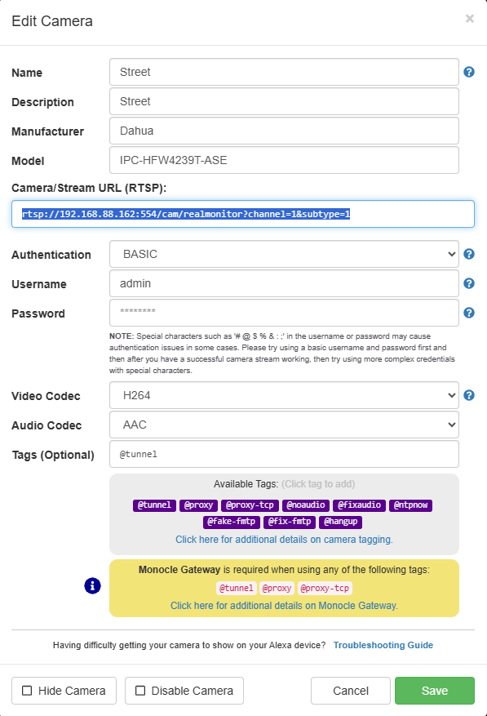Open the Authentication dropdown set to BASIC

click(284, 254)
